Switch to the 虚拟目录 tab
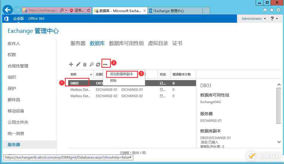The image size is (284, 164). [x=158, y=43]
